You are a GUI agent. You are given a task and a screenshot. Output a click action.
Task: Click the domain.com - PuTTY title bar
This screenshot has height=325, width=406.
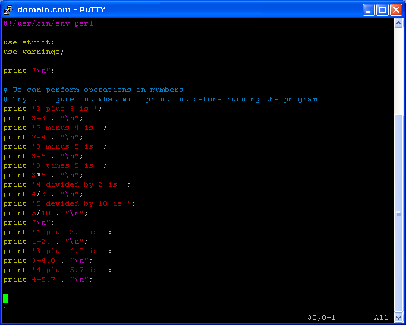[181, 10]
